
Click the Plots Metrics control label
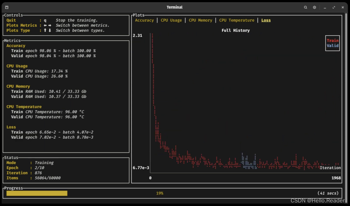[x=21, y=26]
